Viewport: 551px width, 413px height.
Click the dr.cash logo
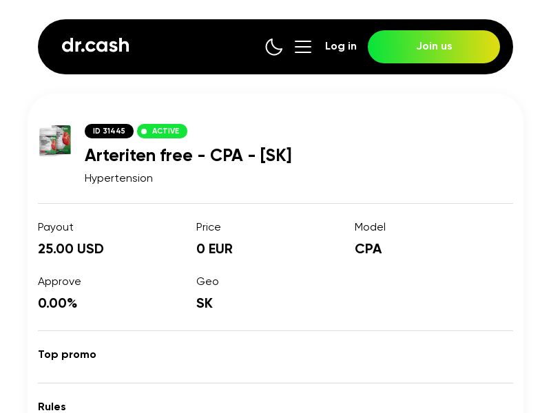[x=95, y=45]
